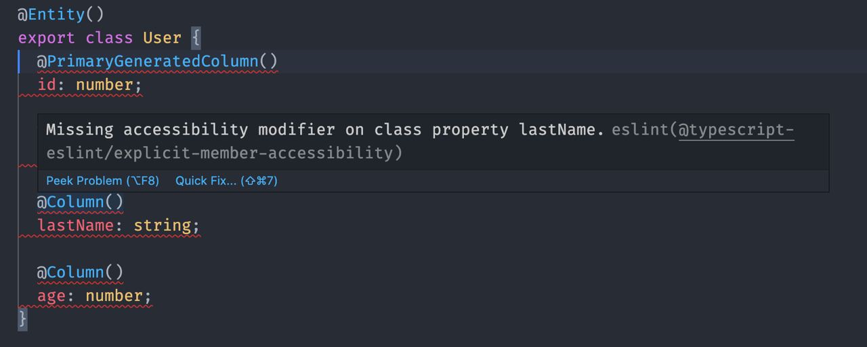Click the class keyword

click(109, 38)
